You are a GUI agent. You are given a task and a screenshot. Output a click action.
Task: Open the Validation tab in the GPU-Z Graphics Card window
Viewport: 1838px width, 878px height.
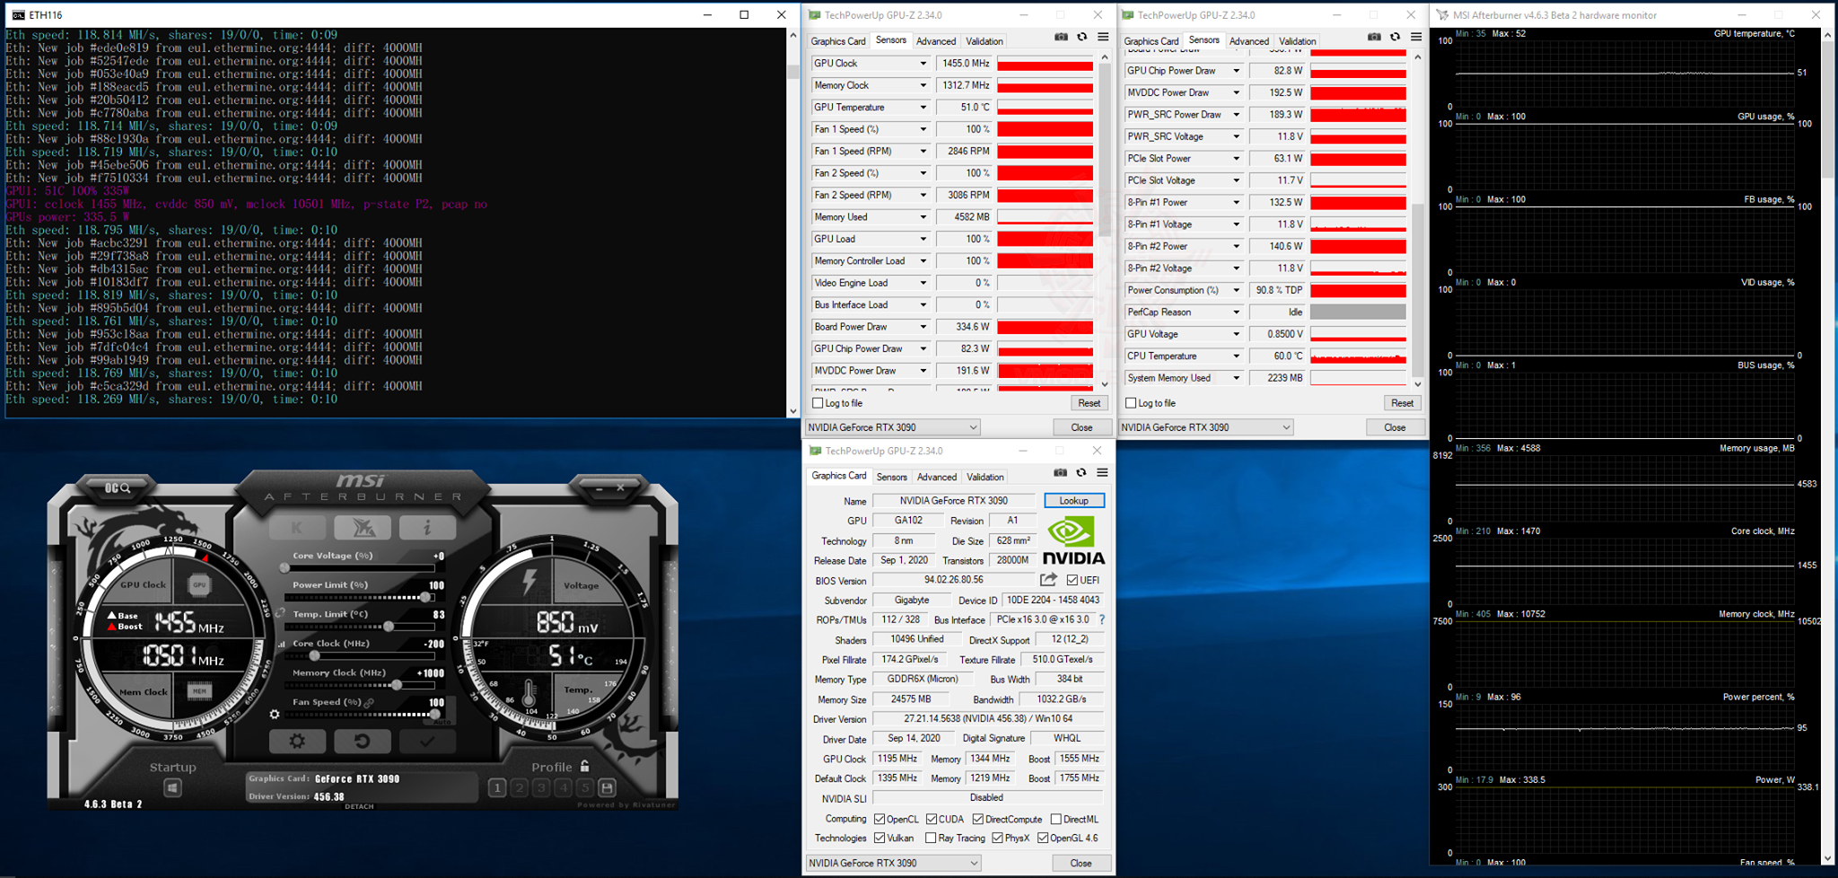click(x=985, y=477)
